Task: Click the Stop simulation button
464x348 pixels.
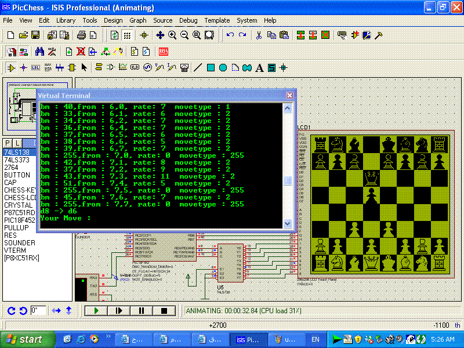Action: point(164,311)
